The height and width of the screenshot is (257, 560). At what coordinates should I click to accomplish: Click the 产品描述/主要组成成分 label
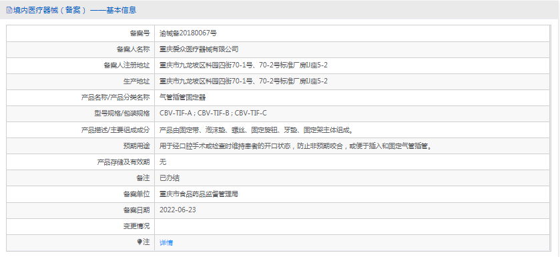point(115,130)
